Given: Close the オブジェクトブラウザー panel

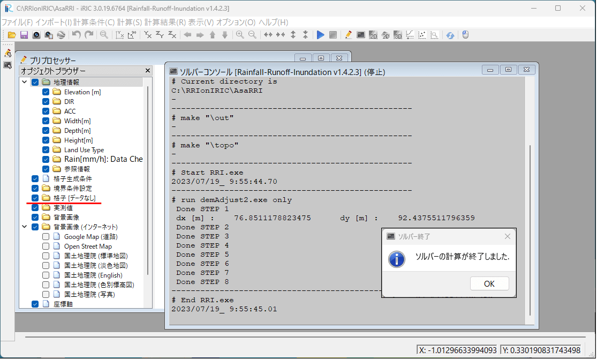Looking at the screenshot, I should (148, 71).
